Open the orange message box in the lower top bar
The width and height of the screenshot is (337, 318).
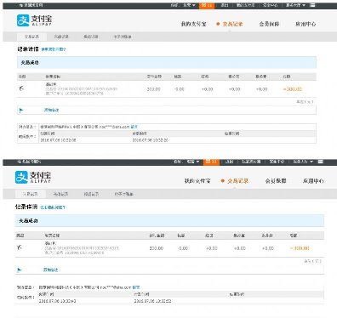coord(211,162)
